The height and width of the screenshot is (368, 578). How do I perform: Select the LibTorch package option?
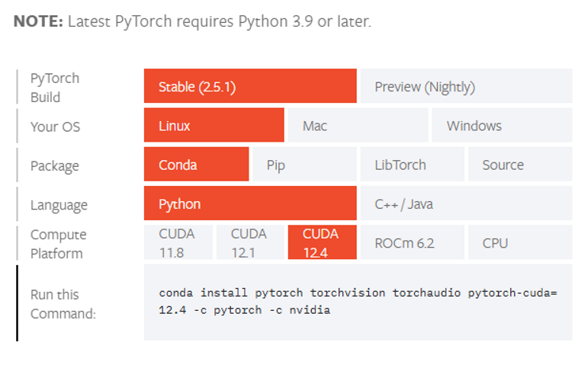point(411,165)
